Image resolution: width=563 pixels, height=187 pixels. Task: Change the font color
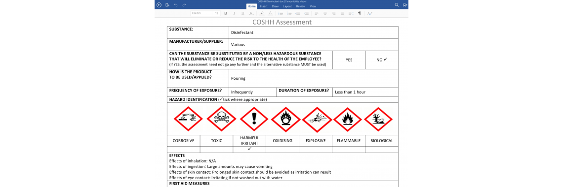coord(270,13)
